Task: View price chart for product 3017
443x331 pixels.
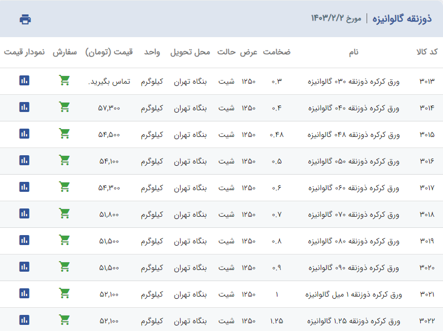Action: [24, 187]
